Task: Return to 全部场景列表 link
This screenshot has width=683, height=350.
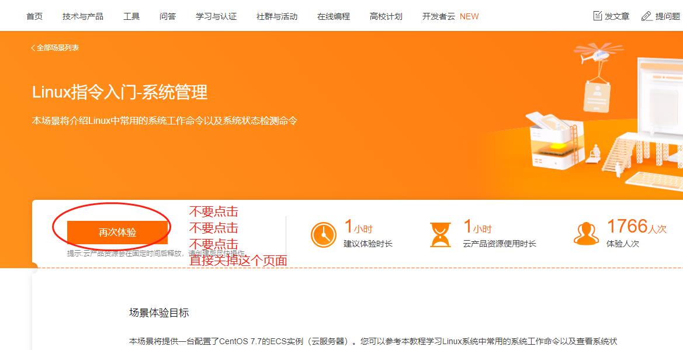Action: pos(57,48)
